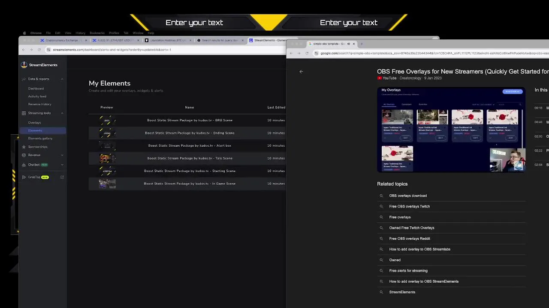The width and height of the screenshot is (549, 308).
Task: Search related topic How to add overlay to OBS Streamlabs
Action: 419,249
